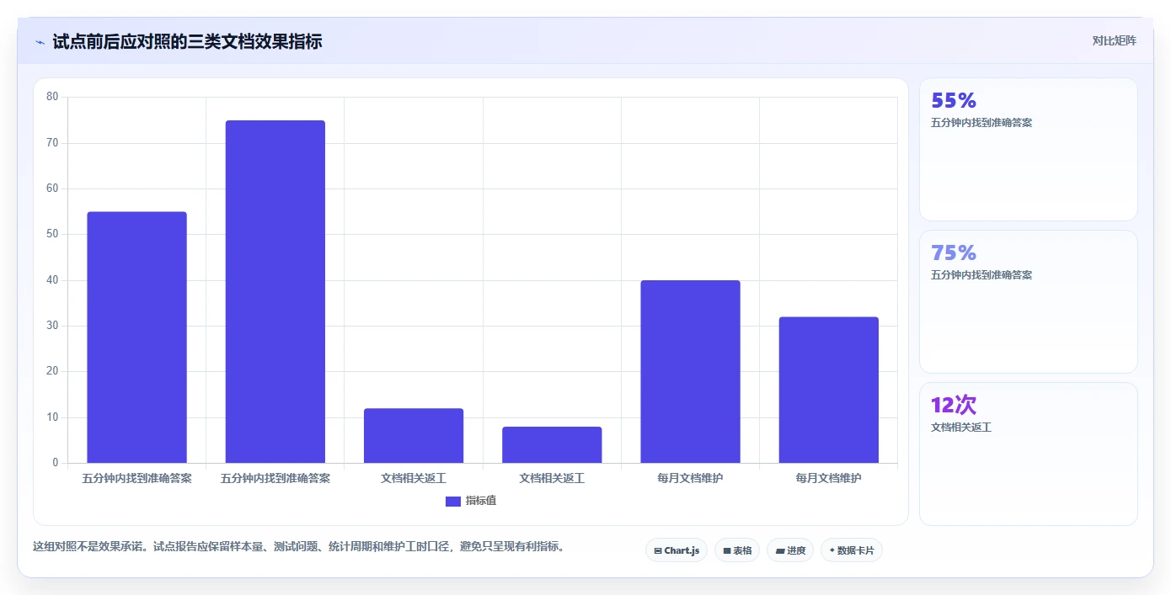This screenshot has height=595, width=1171.
Task: Click the y-axis tick label 50
Action: click(x=52, y=234)
